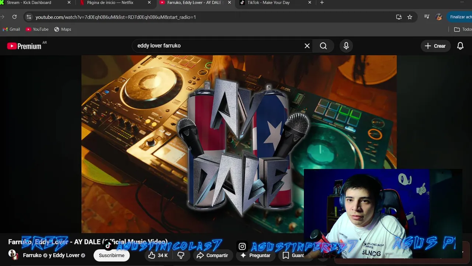
Task: Select the Farruko, Eddy Lover - AY DALE tab
Action: [195, 3]
